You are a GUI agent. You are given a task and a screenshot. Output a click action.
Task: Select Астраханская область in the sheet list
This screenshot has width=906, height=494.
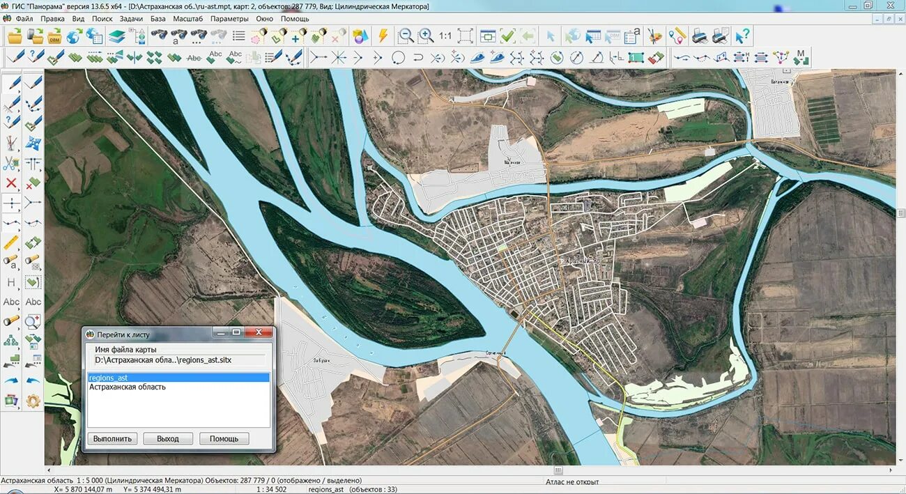178,387
